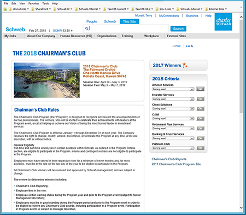246x215 pixels.
Task: Click the Charles Schwab logo
Action: pos(224,22)
